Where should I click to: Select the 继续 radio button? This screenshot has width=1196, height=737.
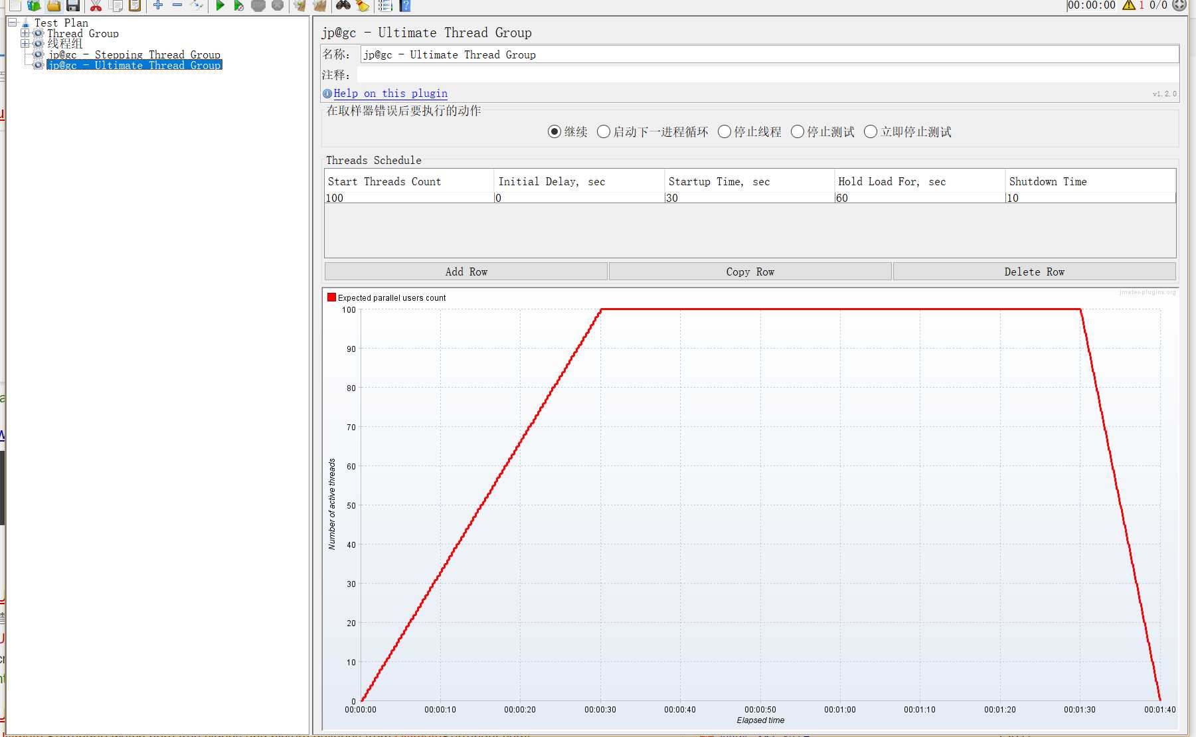pos(555,131)
